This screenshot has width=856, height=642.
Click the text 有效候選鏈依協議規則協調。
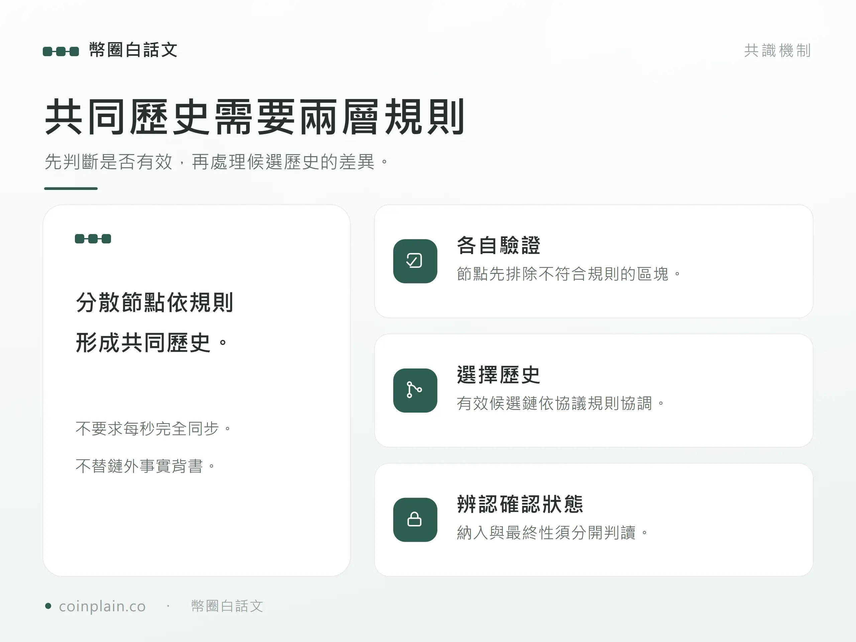coord(561,403)
